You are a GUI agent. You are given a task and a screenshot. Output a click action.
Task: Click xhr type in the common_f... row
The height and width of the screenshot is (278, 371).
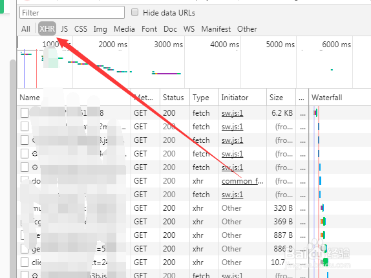[x=198, y=181]
